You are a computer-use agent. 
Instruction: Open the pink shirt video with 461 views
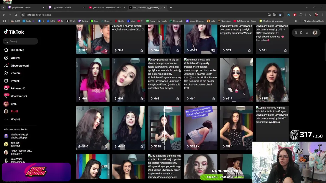click(x=93, y=80)
